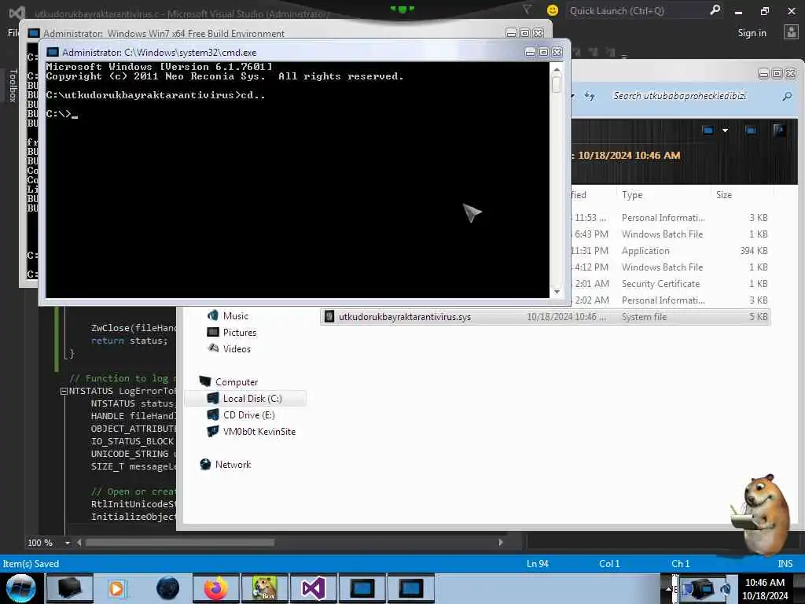Open the Box animal icon in taskbar
Viewport: 805px width, 604px height.
pyautogui.click(x=264, y=588)
